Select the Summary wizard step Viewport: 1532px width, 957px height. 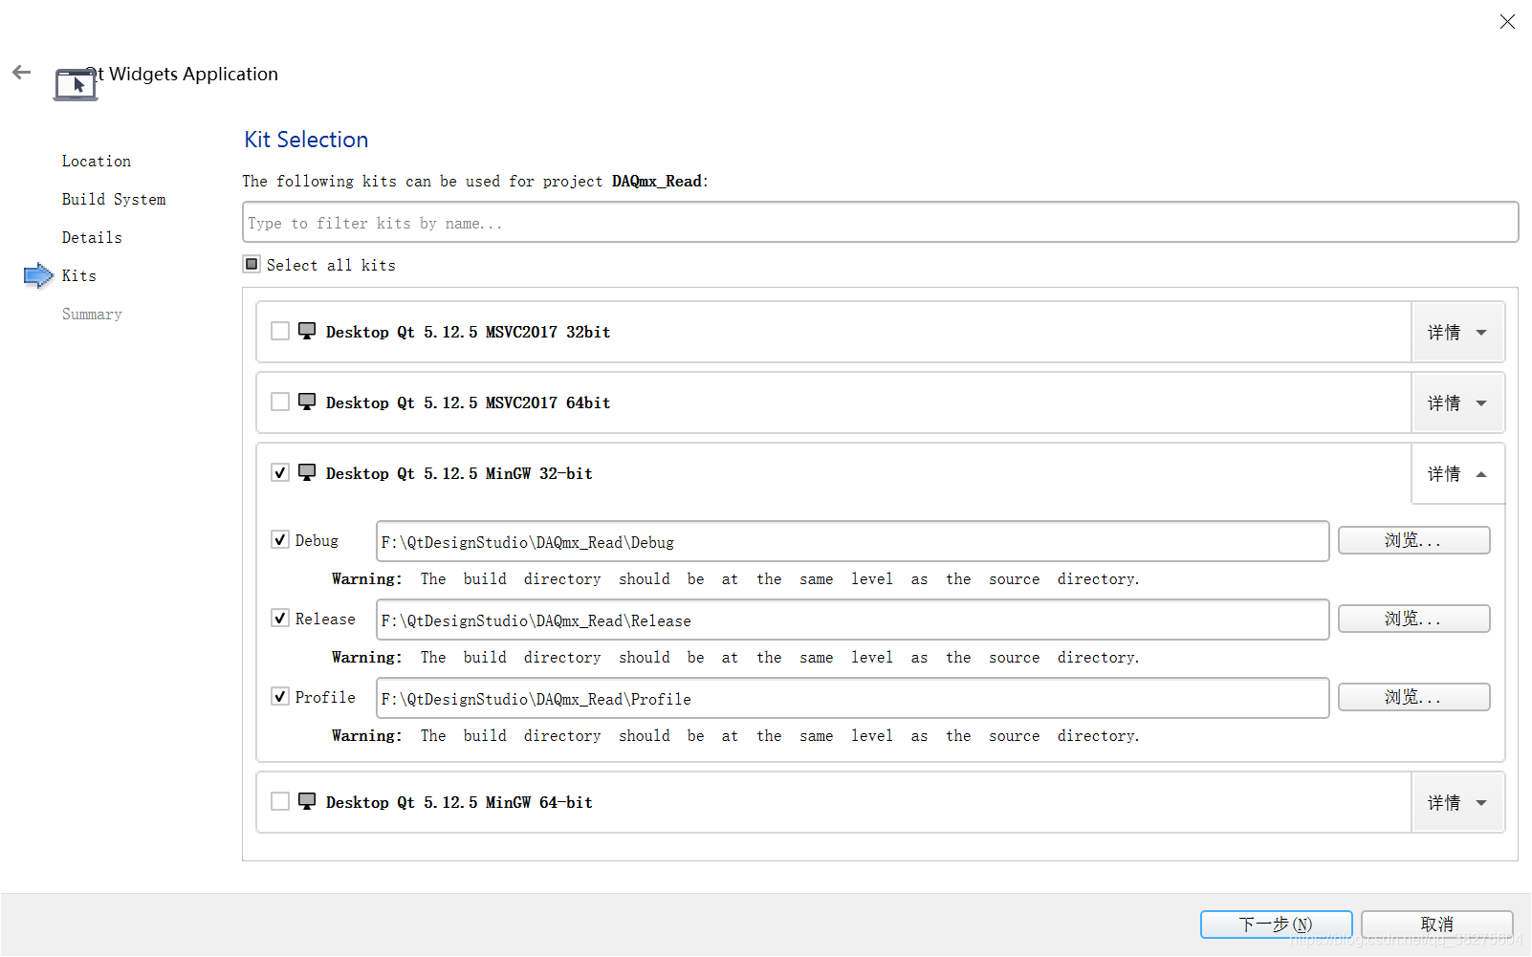(x=92, y=314)
